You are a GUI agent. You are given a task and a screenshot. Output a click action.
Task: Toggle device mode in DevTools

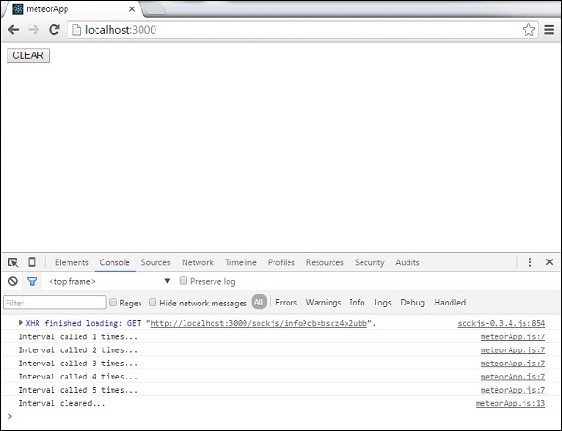[32, 263]
